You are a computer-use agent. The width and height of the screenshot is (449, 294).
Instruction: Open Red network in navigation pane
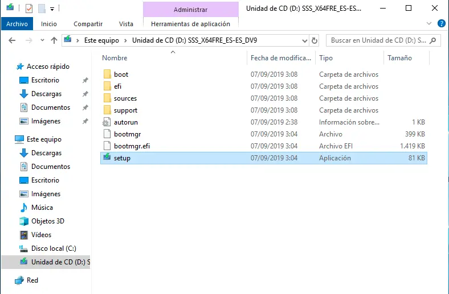tap(32, 280)
